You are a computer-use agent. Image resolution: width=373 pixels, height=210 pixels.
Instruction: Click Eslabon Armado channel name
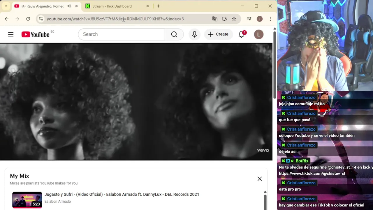tap(58, 202)
